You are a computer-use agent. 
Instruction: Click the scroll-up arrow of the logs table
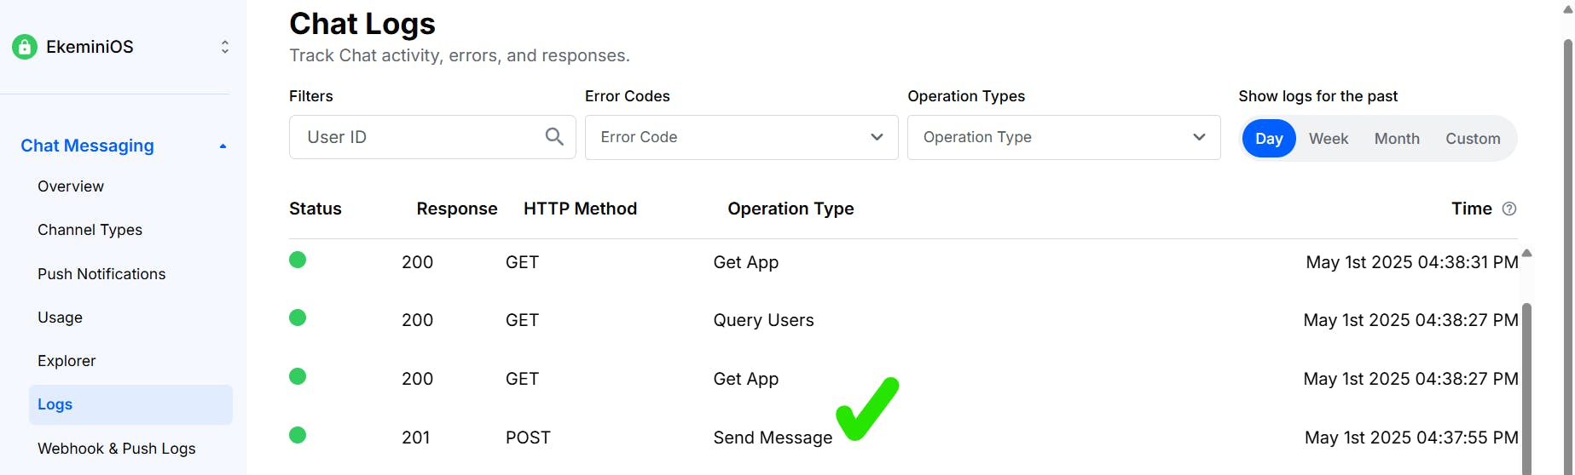tap(1527, 253)
